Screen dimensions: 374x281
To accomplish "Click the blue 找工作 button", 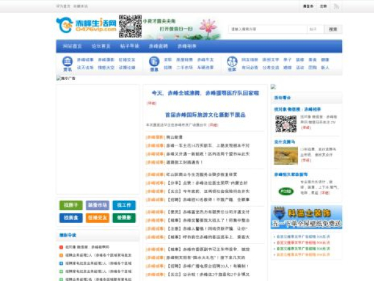I will (124, 205).
